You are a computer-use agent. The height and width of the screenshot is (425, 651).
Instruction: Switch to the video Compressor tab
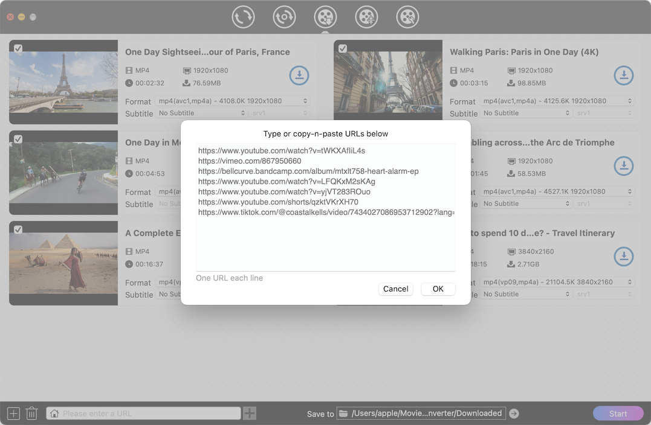(366, 17)
